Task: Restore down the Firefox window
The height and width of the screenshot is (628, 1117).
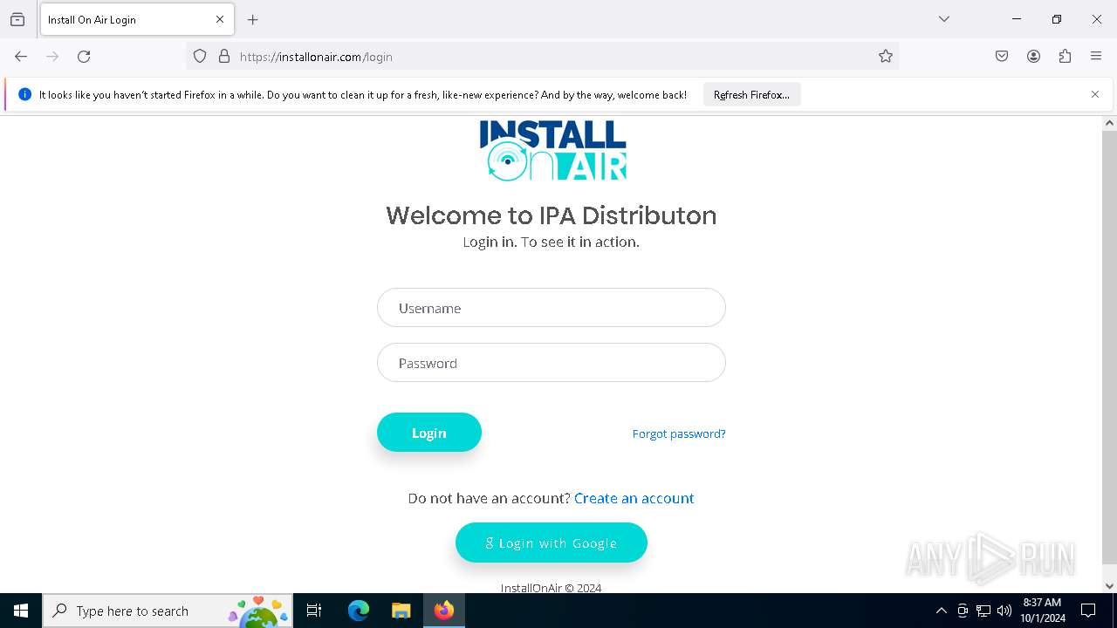Action: 1057,19
